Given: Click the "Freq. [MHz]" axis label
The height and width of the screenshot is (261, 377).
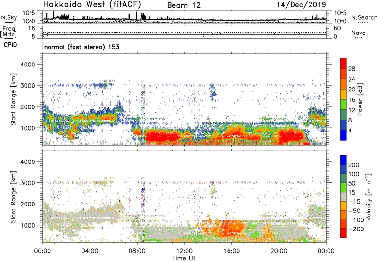Looking at the screenshot, I should [8, 32].
